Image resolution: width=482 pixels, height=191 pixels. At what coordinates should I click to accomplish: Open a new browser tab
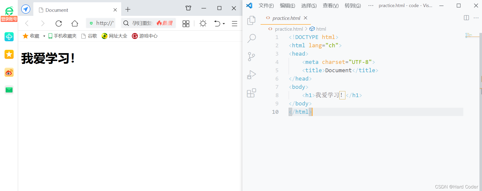[128, 10]
